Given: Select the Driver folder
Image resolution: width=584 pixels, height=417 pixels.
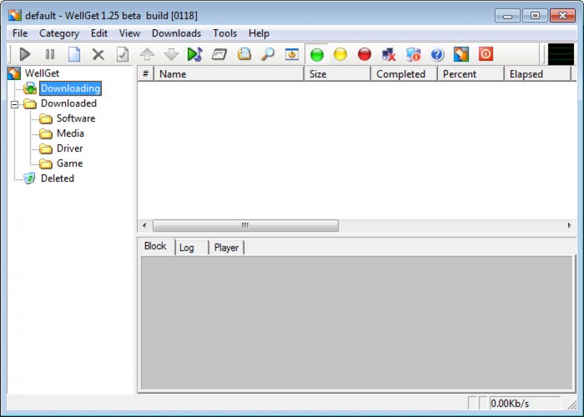Looking at the screenshot, I should tap(70, 148).
